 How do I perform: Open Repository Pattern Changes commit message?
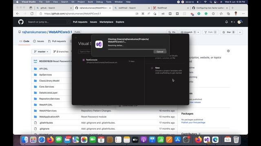pyautogui.click(x=96, y=111)
